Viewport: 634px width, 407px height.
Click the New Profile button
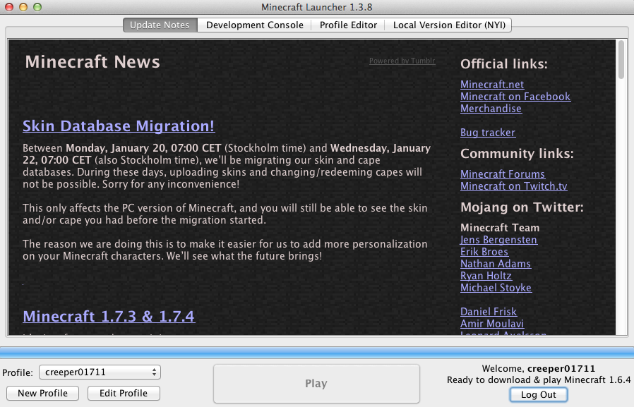42,393
